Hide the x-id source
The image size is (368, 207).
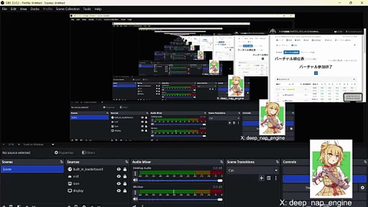119,176
